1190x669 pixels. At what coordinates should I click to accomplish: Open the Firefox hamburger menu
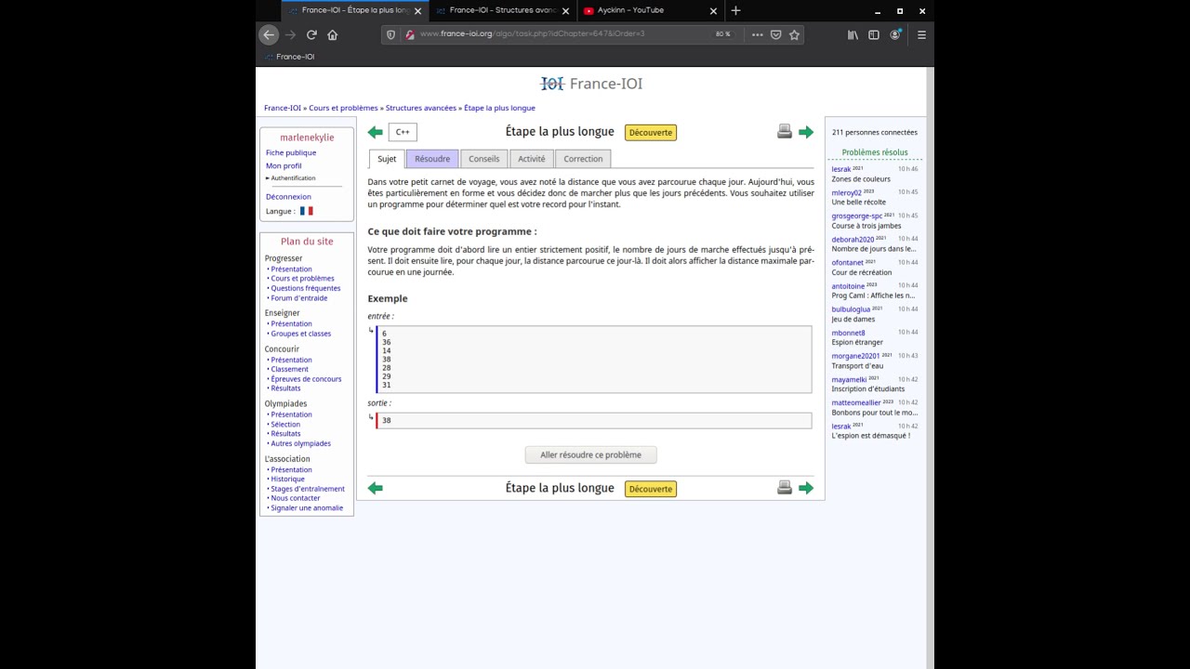pos(921,34)
